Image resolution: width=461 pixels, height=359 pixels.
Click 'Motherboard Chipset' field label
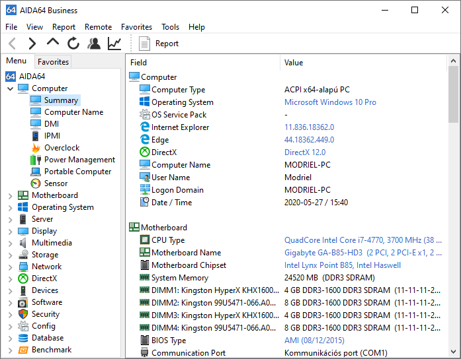tap(189, 265)
